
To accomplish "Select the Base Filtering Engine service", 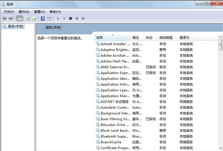I will [144, 119].
